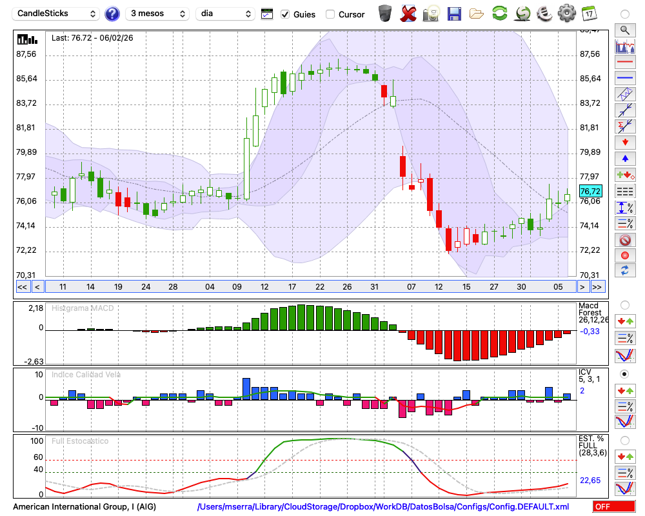Viewport: 645px width, 516px height.
Task: Select the blue horizontal line tool
Action: [x=625, y=78]
